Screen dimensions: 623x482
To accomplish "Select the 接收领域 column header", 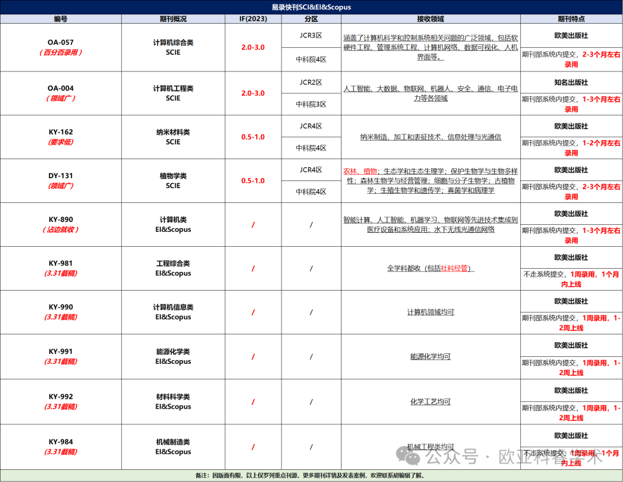I will 431,19.
